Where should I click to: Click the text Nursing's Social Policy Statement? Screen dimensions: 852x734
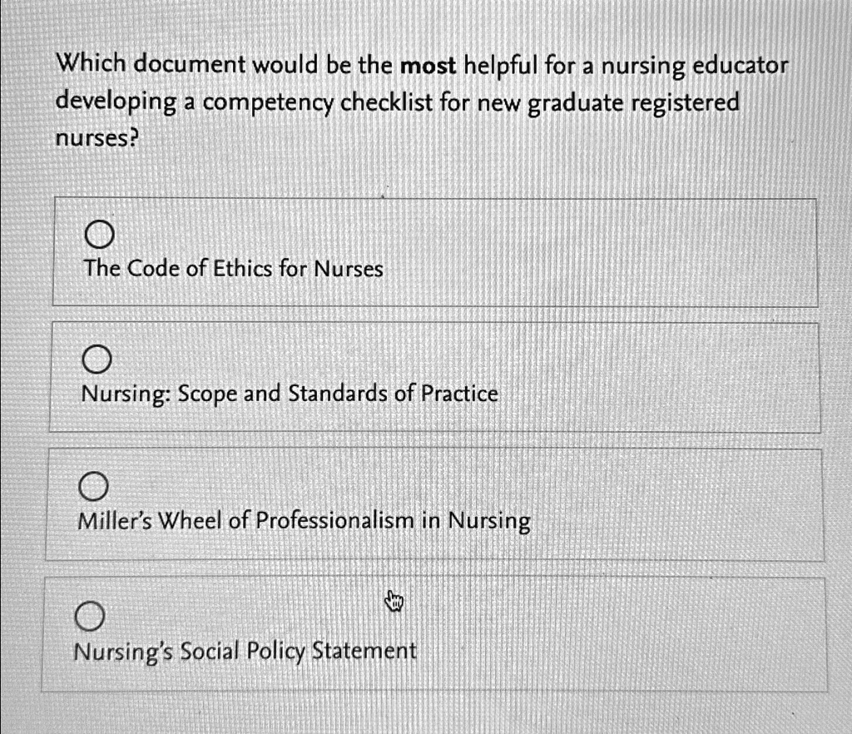[245, 651]
